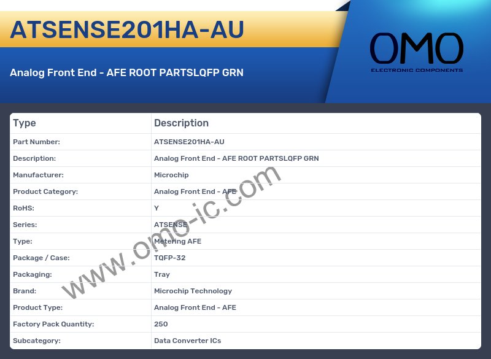Click the Manufacturer row label
The width and height of the screenshot is (491, 359).
tap(38, 175)
